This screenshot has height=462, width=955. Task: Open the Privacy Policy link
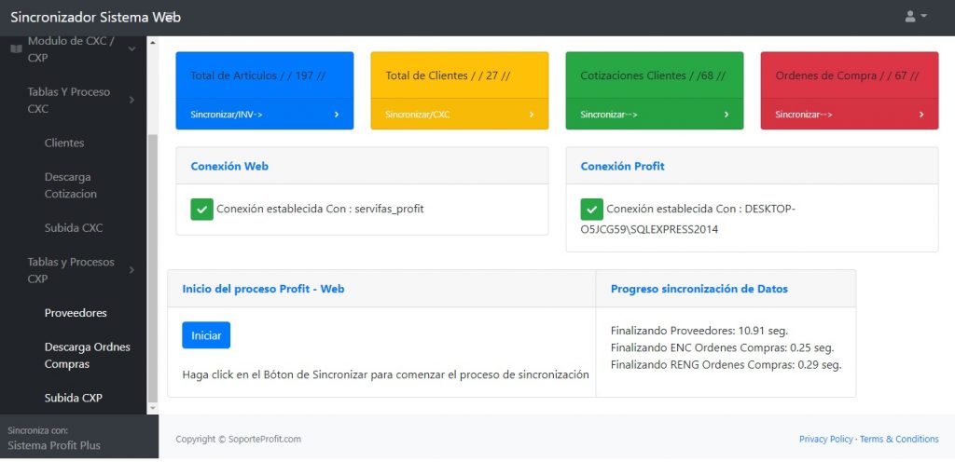[825, 439]
